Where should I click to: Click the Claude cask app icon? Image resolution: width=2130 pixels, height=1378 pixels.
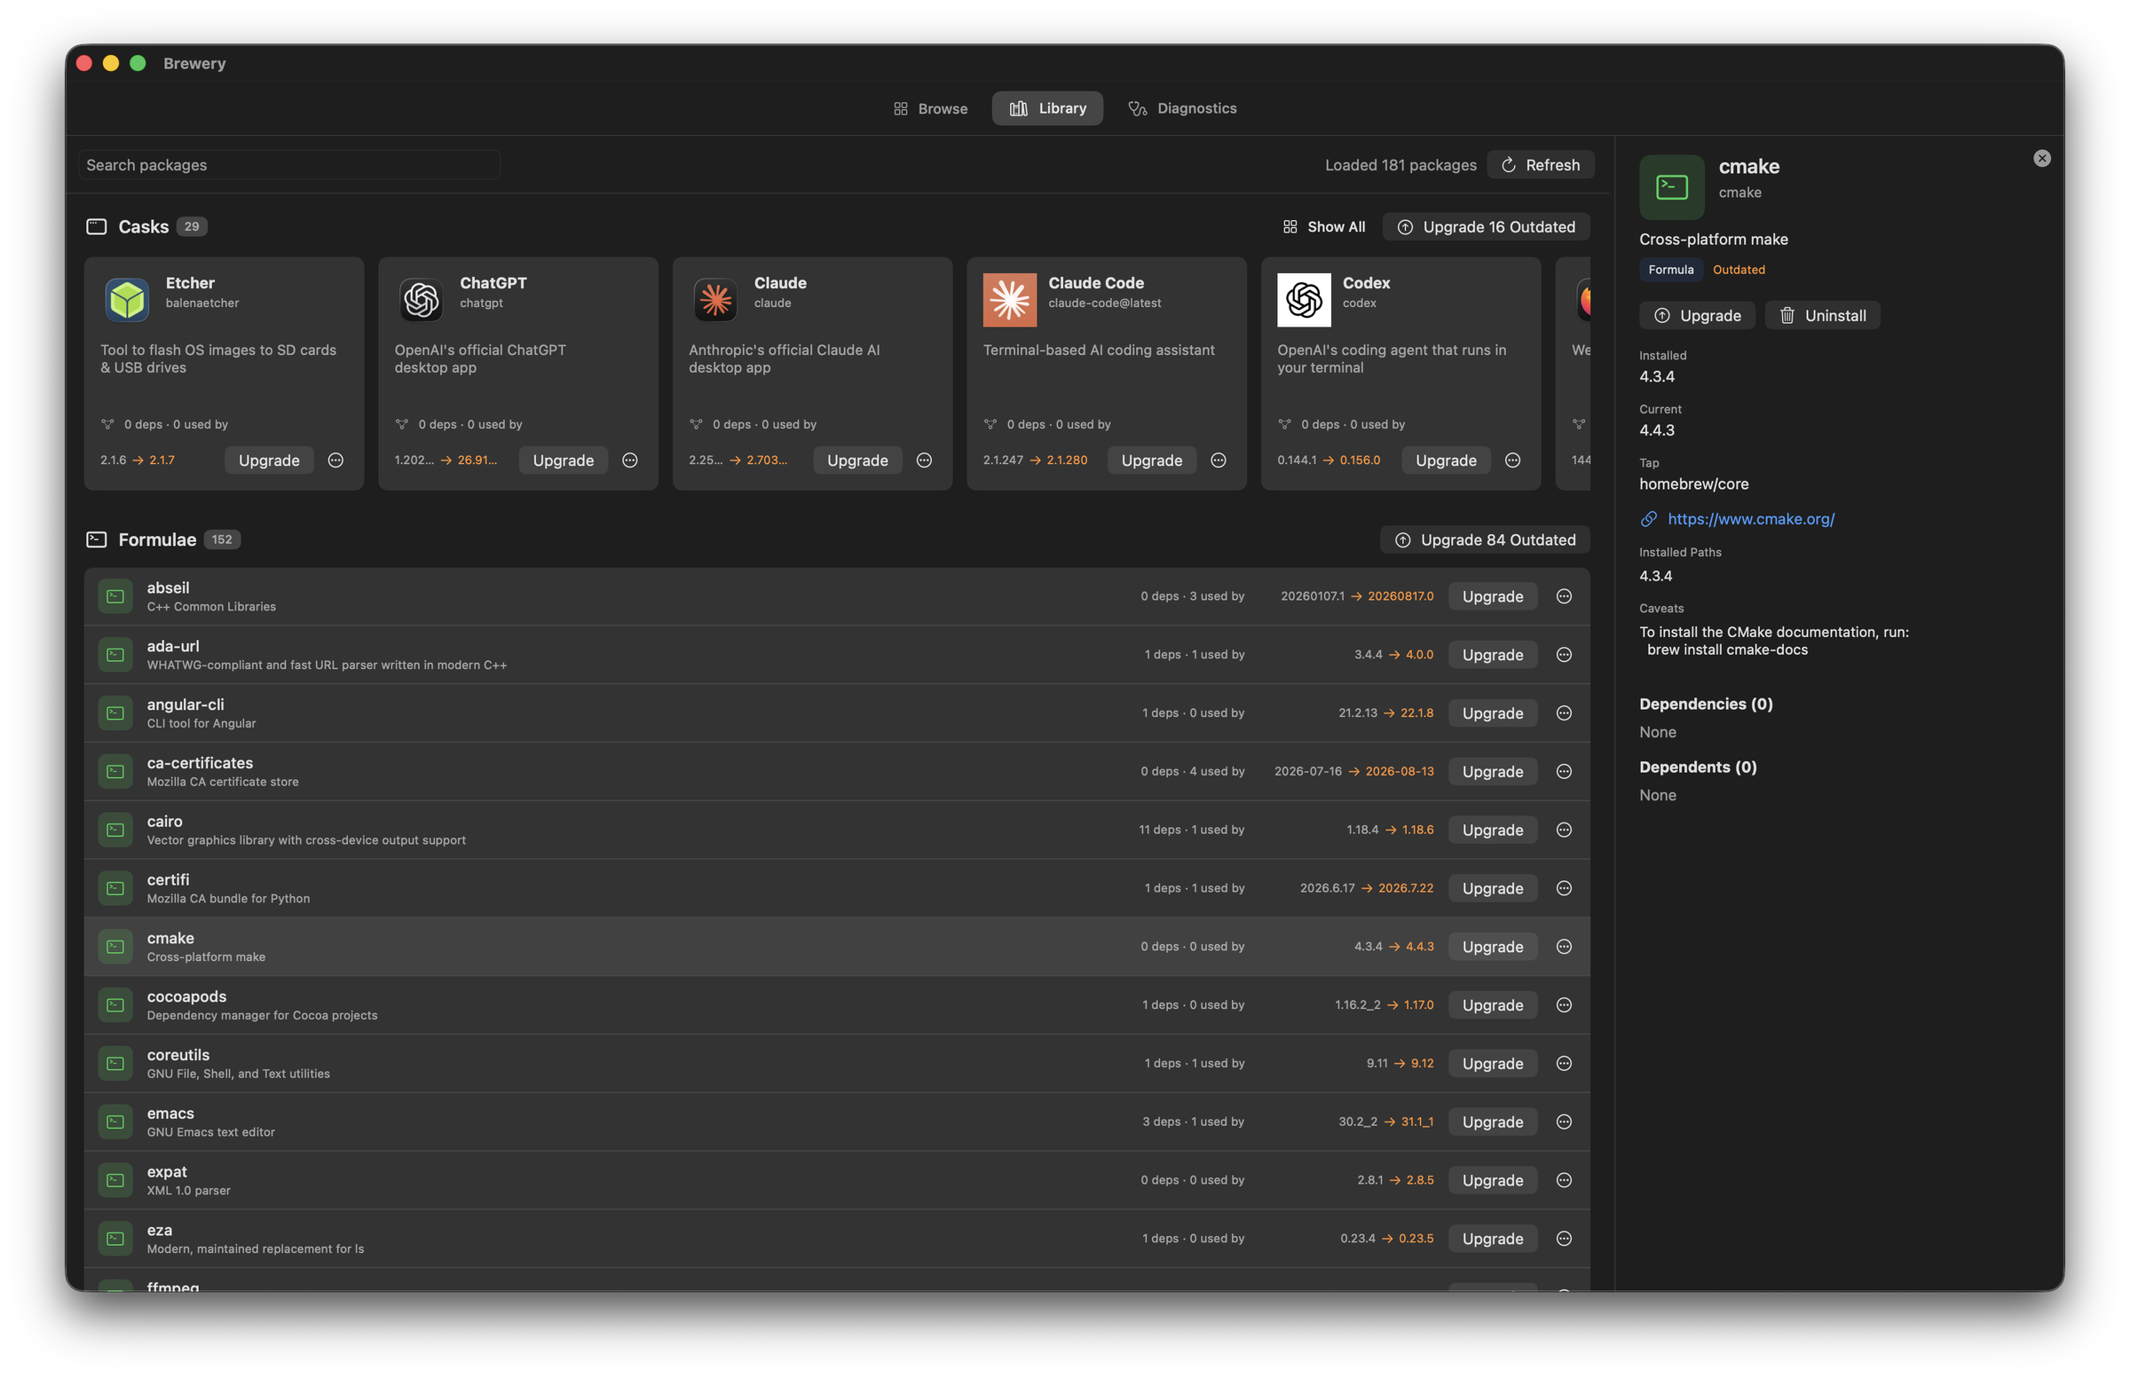(x=716, y=300)
